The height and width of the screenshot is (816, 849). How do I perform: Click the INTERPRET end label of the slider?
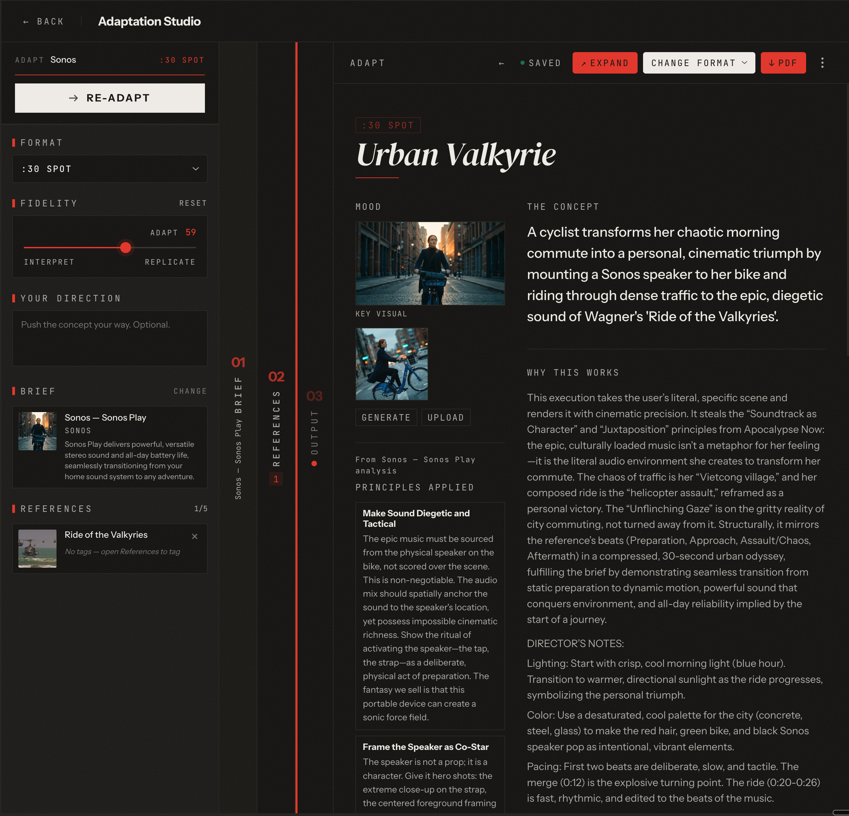[49, 262]
